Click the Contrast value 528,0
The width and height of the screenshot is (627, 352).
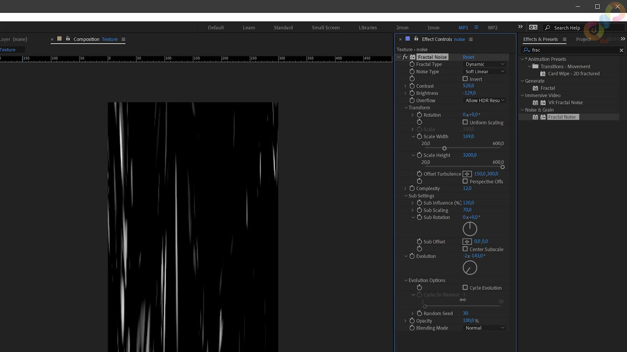[x=468, y=86]
